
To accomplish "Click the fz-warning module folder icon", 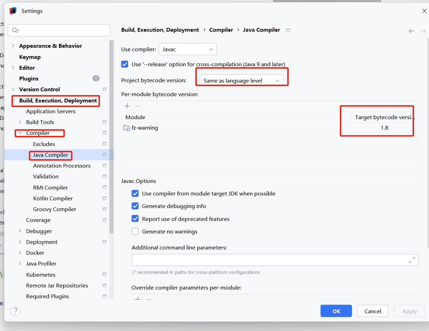I will pos(126,128).
